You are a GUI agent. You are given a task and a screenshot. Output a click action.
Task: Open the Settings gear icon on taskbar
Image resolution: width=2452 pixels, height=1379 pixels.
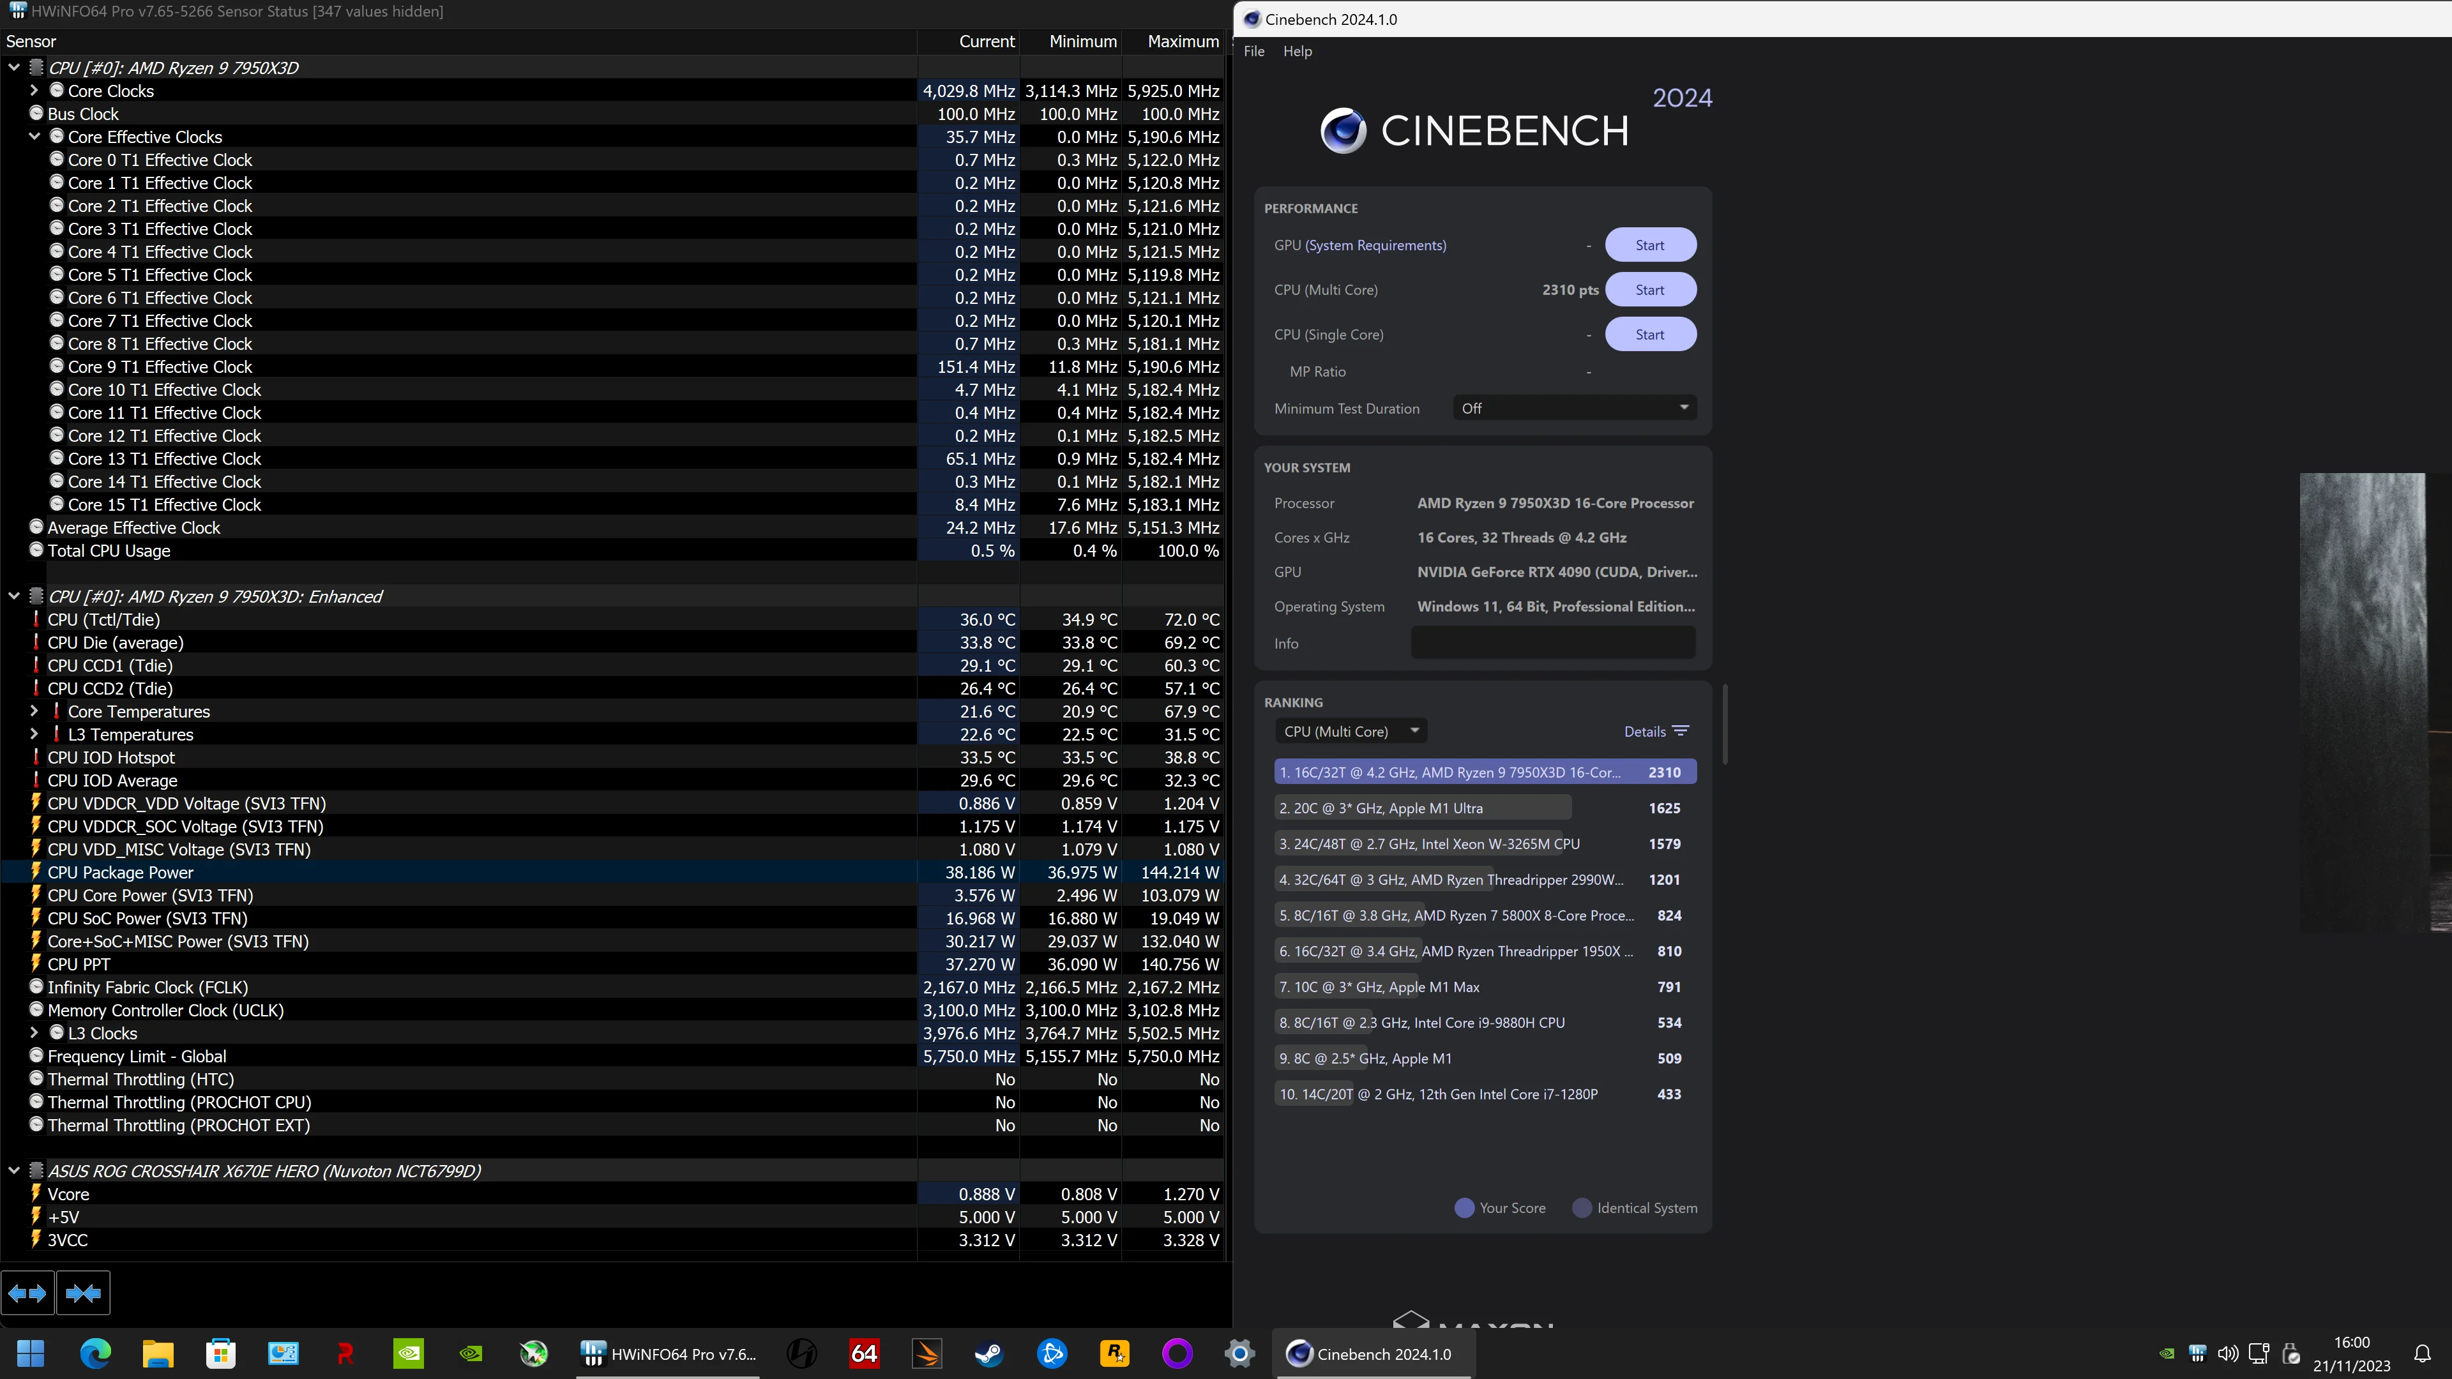pyautogui.click(x=1239, y=1353)
